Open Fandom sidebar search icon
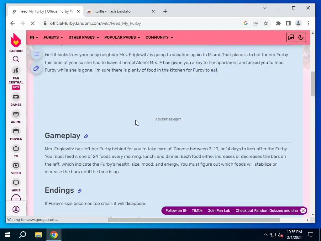321x241 pixels. point(16,59)
